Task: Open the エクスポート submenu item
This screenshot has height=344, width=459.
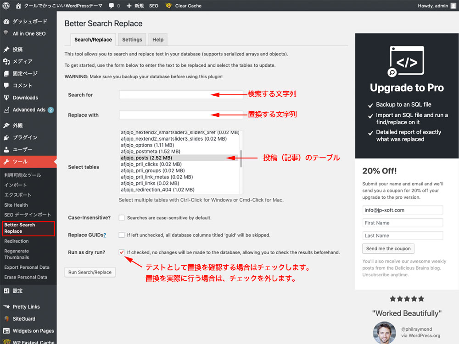Action: click(17, 195)
